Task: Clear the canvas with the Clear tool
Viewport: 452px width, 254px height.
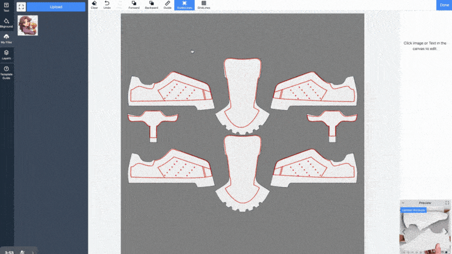Action: [x=94, y=5]
